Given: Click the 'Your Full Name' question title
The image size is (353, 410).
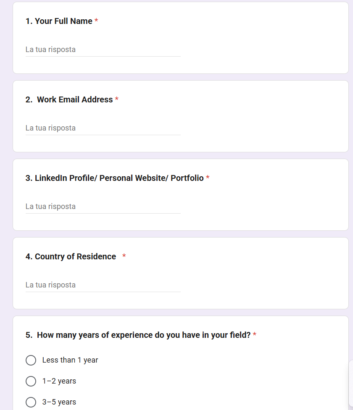Looking at the screenshot, I should tap(59, 21).
